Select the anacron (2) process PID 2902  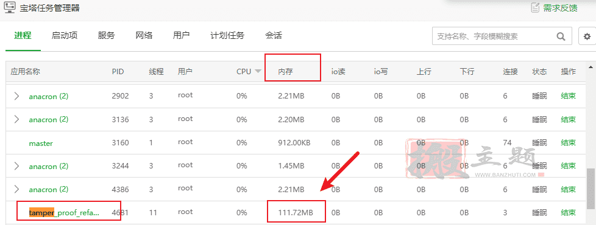pos(48,96)
